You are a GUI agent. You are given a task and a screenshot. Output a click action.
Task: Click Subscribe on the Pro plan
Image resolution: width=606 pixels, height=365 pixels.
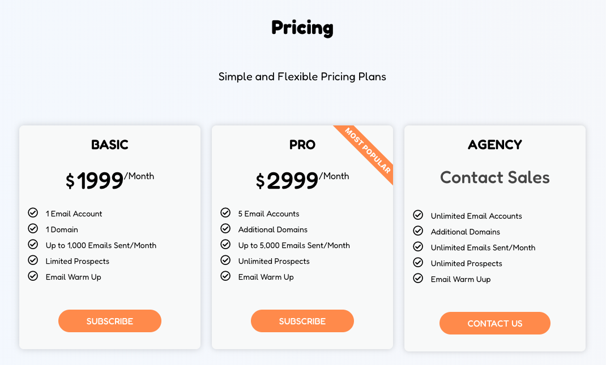pos(302,320)
